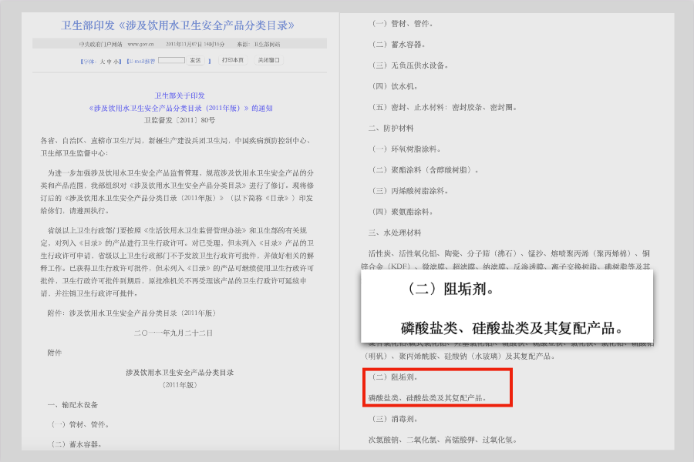The height and width of the screenshot is (462, 694).
Task: Click the heading 一、输配水设备
Action: (72, 404)
